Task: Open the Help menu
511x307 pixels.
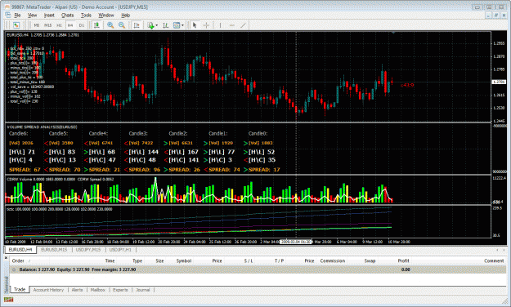Action: pyautogui.click(x=125, y=15)
